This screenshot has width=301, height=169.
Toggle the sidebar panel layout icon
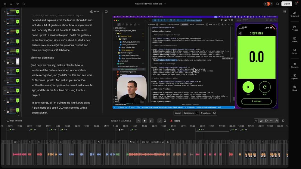point(284,11)
